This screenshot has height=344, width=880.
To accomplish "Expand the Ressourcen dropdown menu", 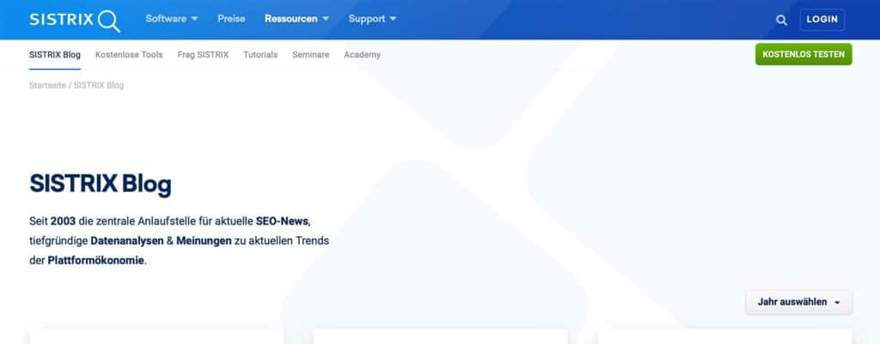I will pyautogui.click(x=296, y=19).
